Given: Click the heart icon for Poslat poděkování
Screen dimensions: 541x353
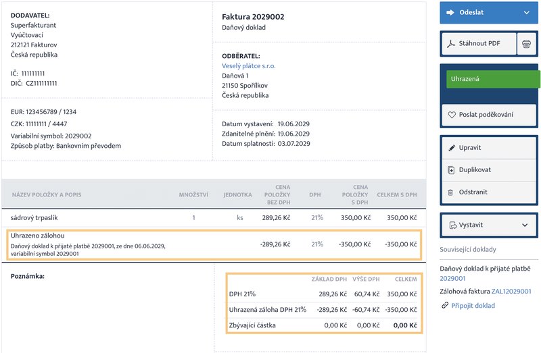Looking at the screenshot, I should click(x=451, y=115).
